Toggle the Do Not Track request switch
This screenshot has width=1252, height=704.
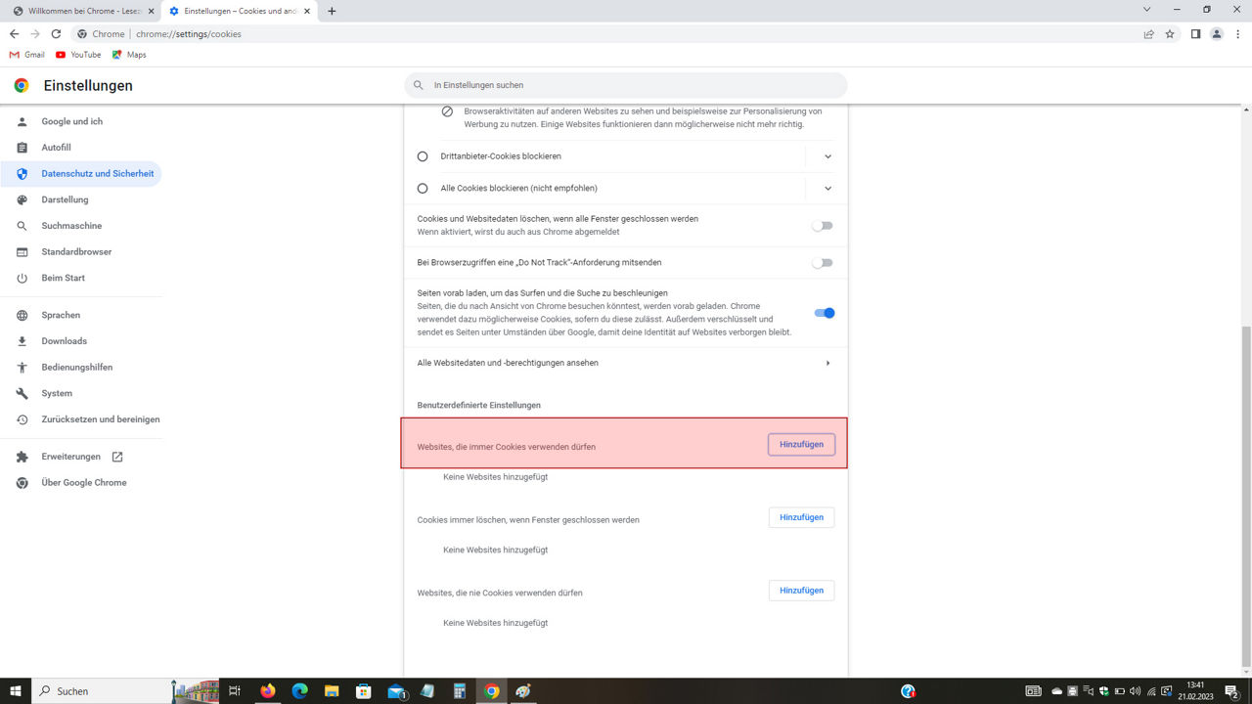(822, 262)
